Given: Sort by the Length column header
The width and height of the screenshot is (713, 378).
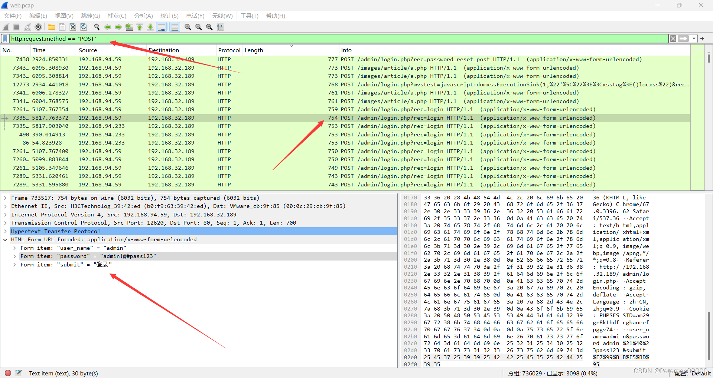Looking at the screenshot, I should tap(291, 50).
